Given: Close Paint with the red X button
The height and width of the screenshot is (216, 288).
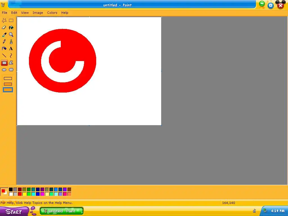Looking at the screenshot, I should 280,6.
